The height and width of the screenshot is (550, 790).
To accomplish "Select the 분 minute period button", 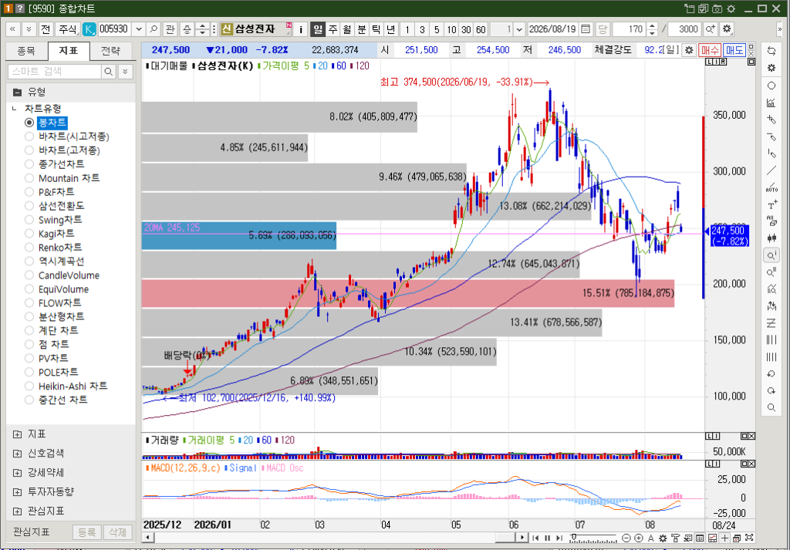I will pos(362,29).
